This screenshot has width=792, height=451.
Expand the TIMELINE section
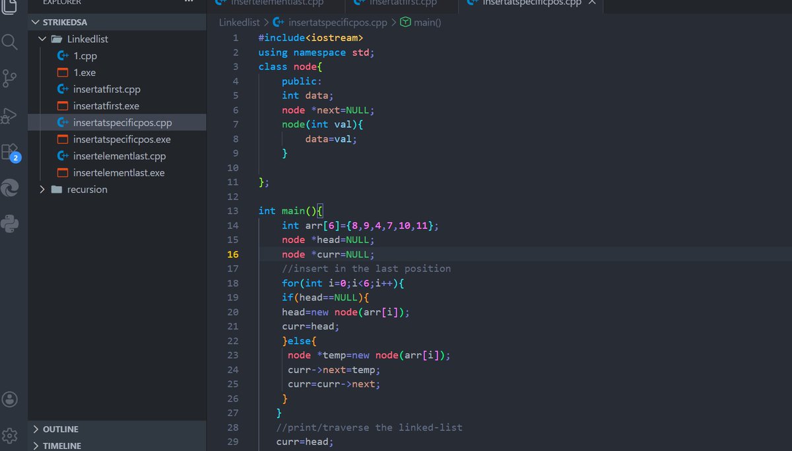click(117, 446)
